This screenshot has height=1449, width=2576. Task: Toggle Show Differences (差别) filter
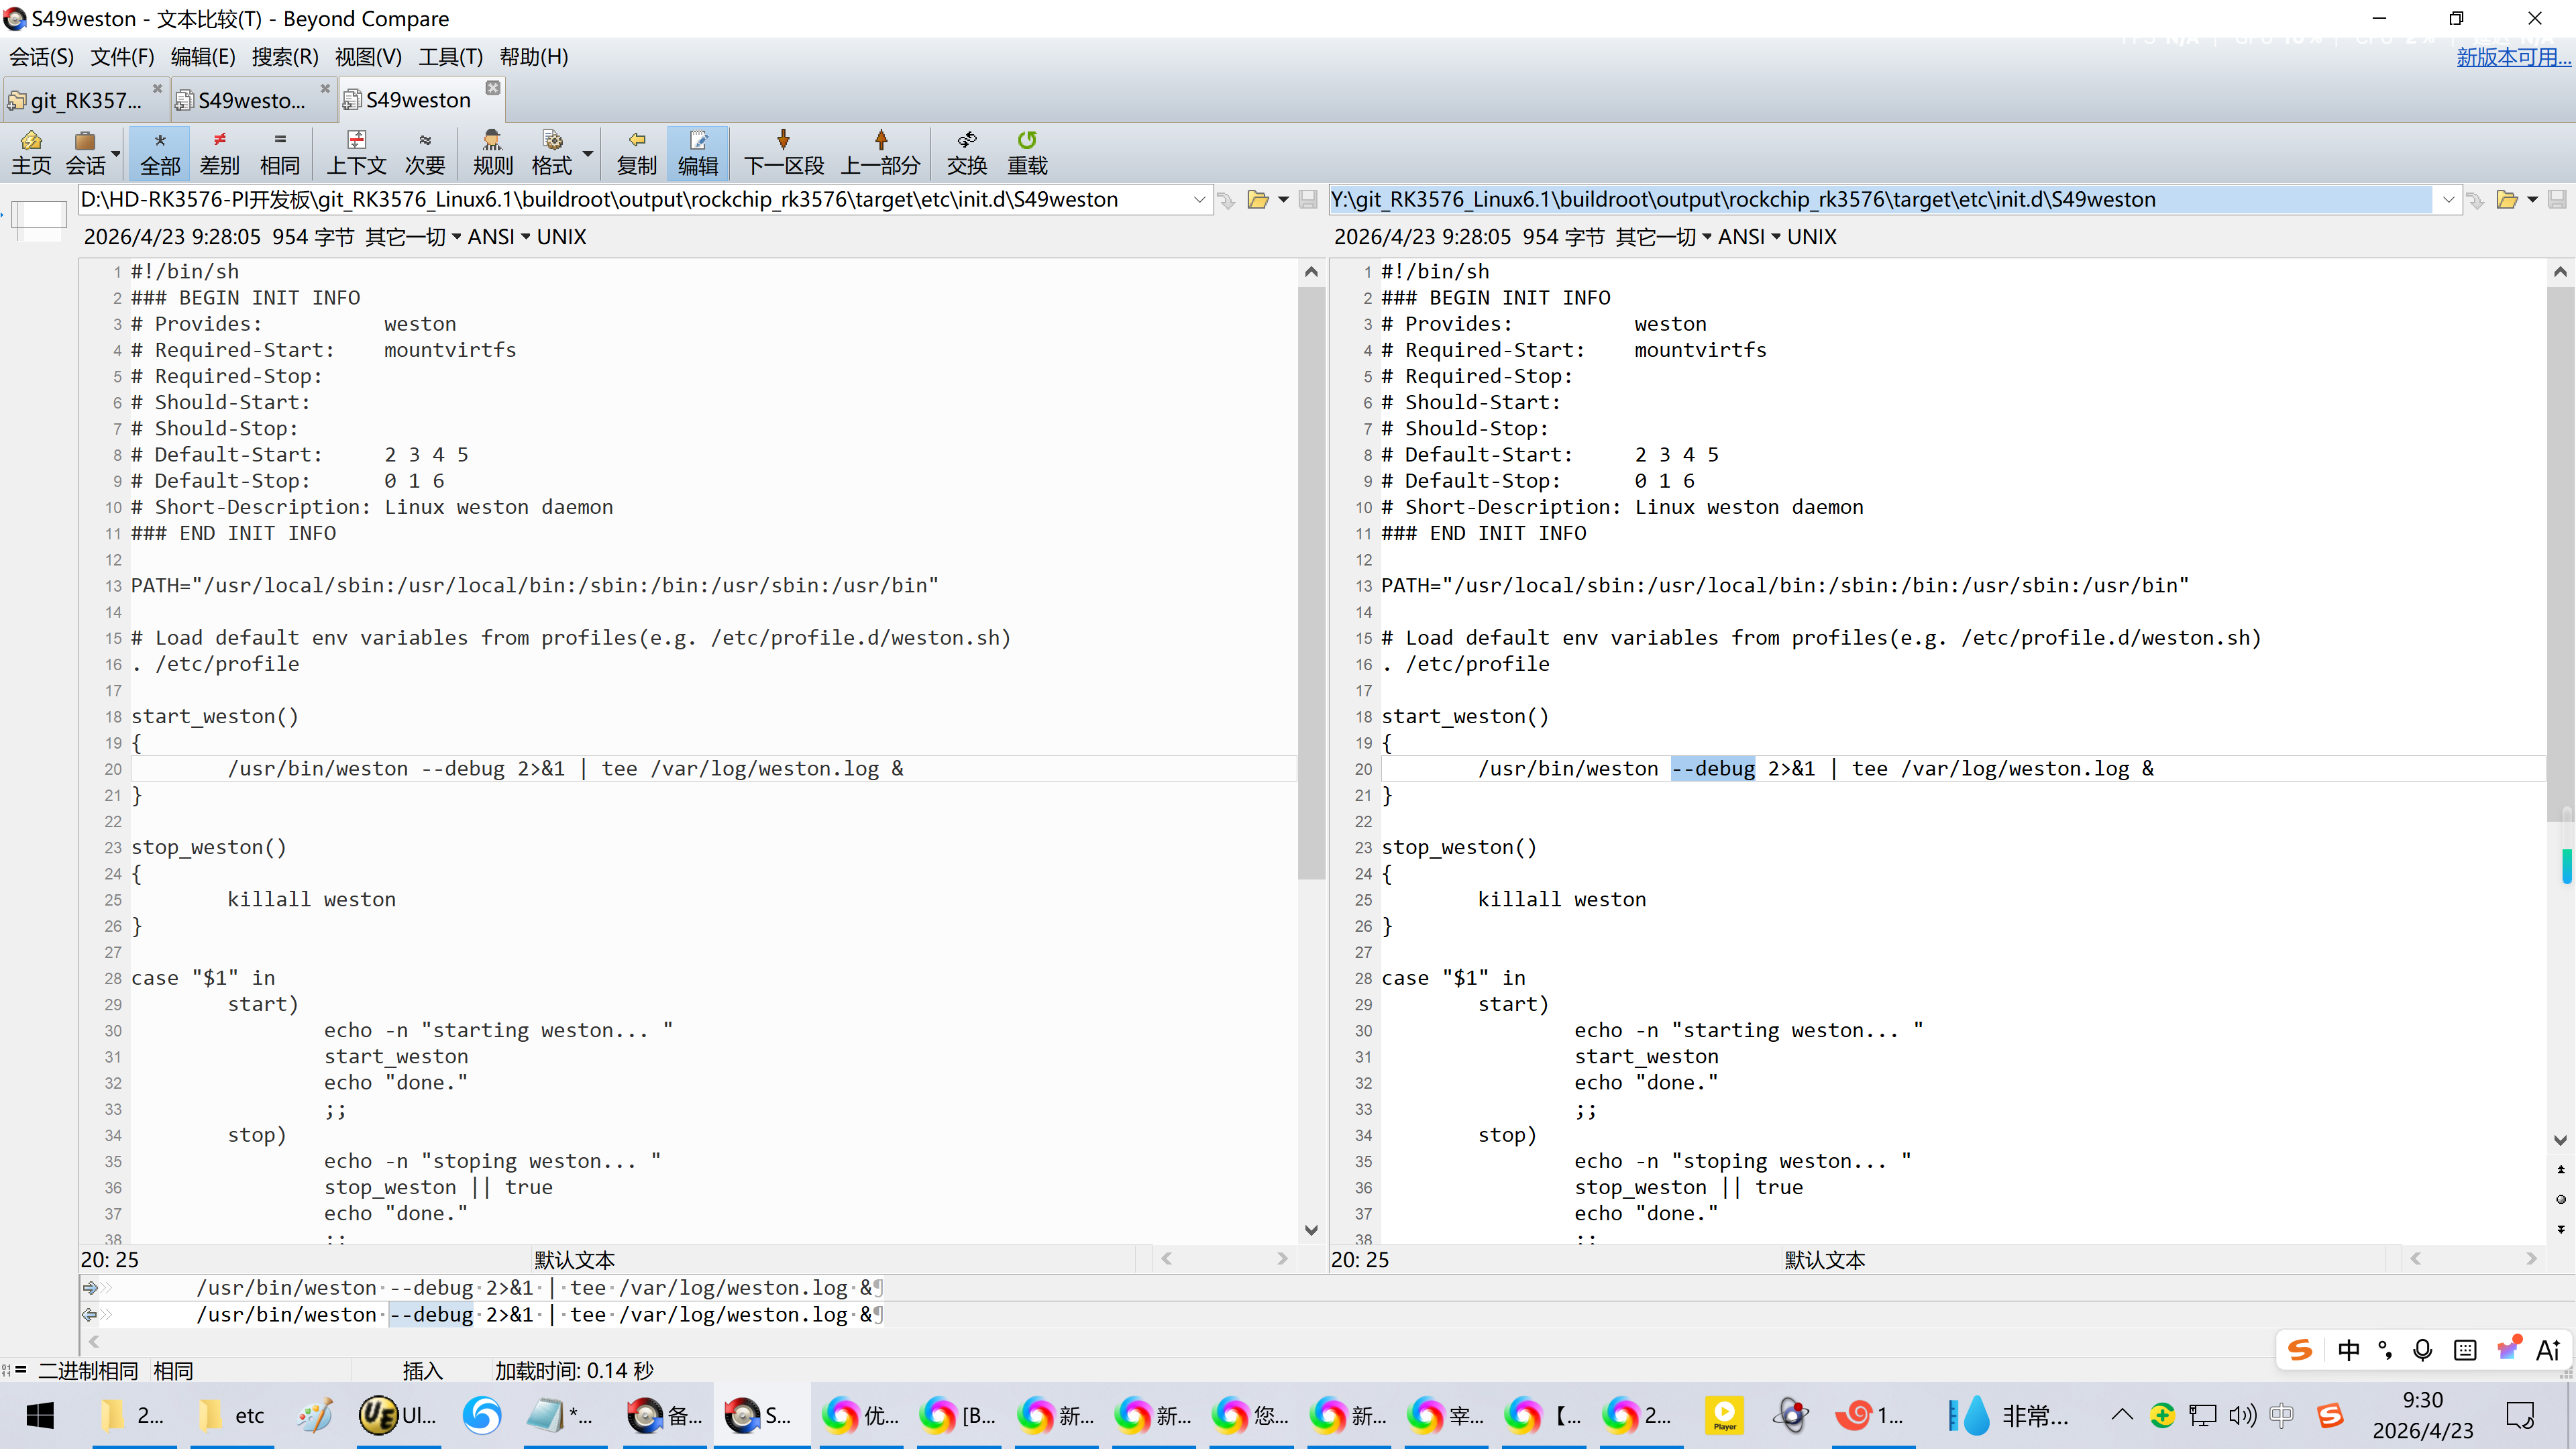click(219, 152)
